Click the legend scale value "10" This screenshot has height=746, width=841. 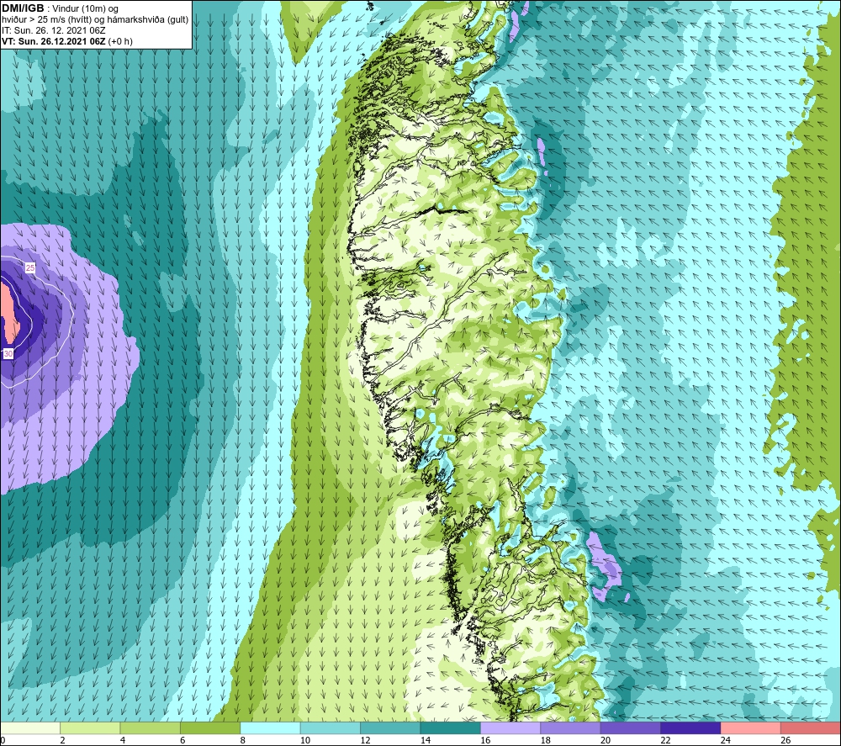point(305,740)
